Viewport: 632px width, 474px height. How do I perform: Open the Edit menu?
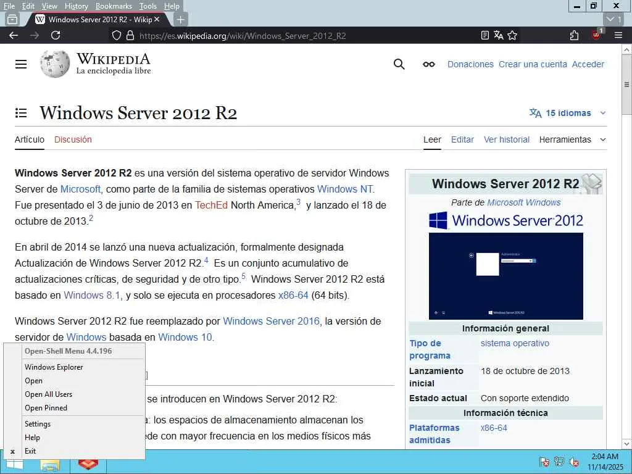coord(28,6)
